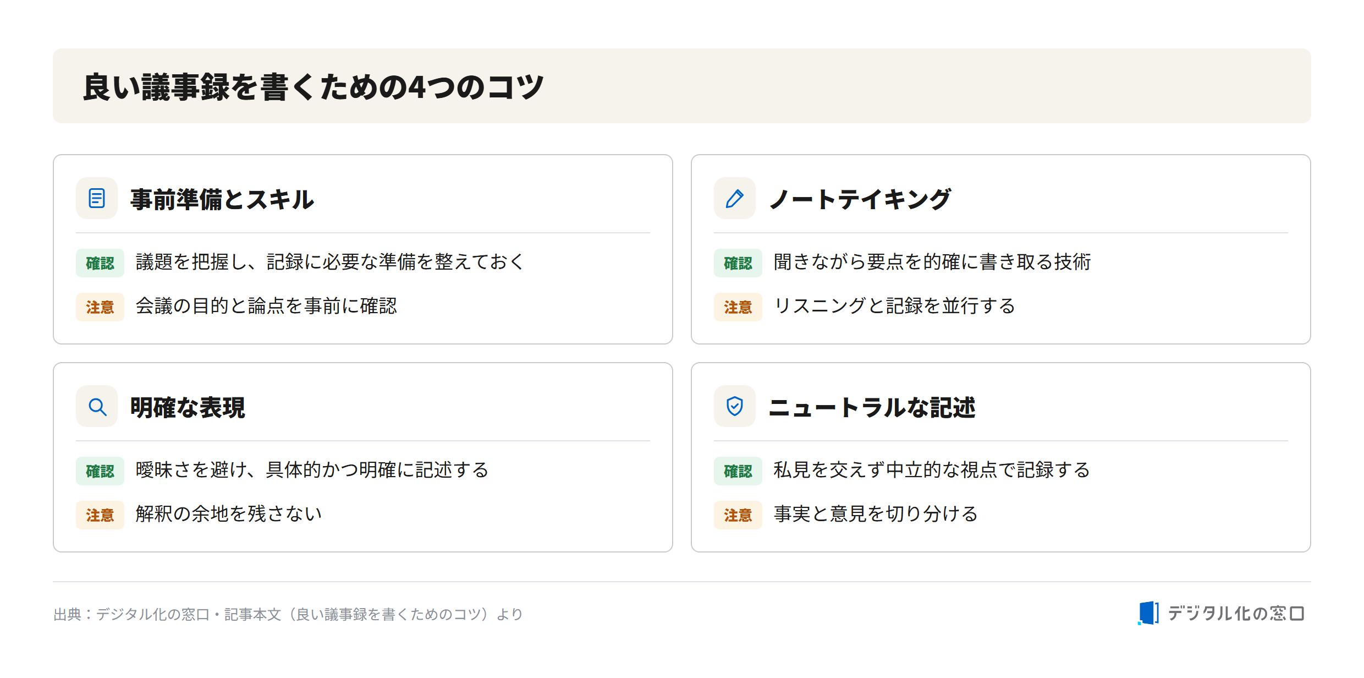Select the ニュートラルな記述 card heading

872,407
